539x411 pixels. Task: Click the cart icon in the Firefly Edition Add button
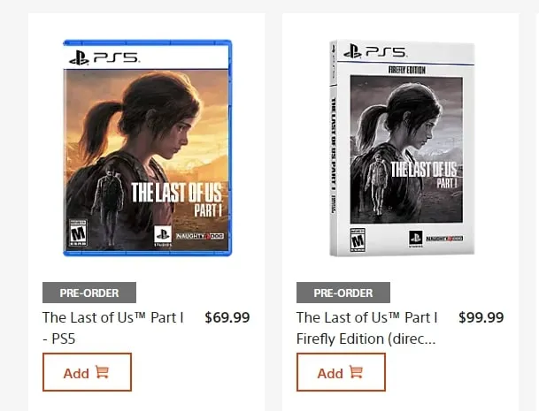[356, 372]
